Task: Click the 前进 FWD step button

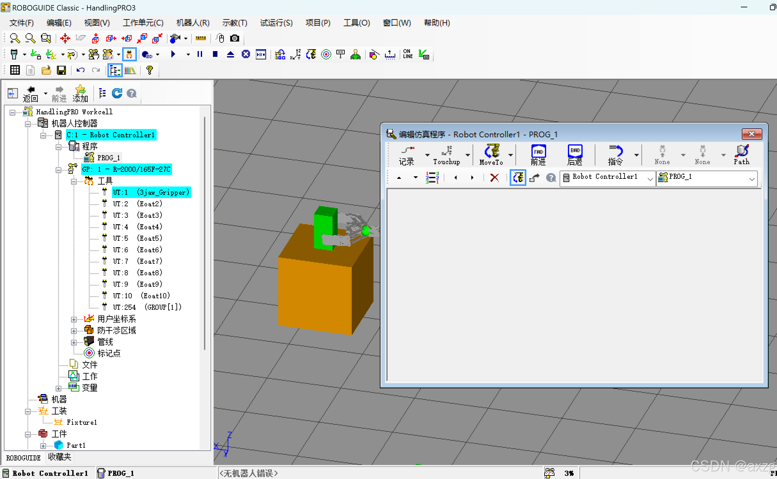Action: click(x=538, y=155)
